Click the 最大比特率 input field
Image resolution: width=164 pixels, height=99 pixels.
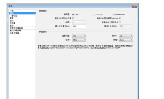[x=79, y=26]
